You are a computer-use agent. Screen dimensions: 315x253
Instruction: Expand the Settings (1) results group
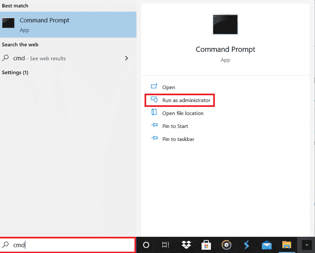(x=15, y=73)
